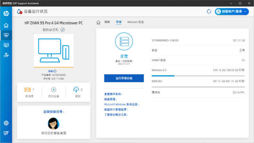Click the 运行存储自检 button
The height and width of the screenshot is (143, 254).
click(x=124, y=78)
